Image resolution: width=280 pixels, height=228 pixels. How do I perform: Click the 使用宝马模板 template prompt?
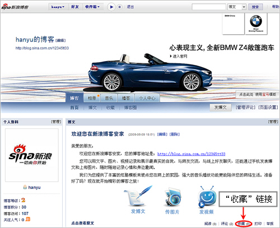coord(258,95)
